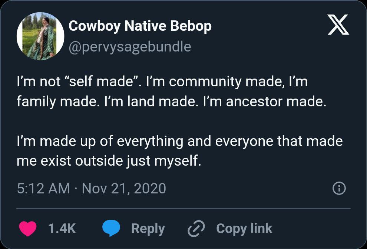Open the Cowboy Native Bebop display name
367x249 pixels.
(140, 26)
